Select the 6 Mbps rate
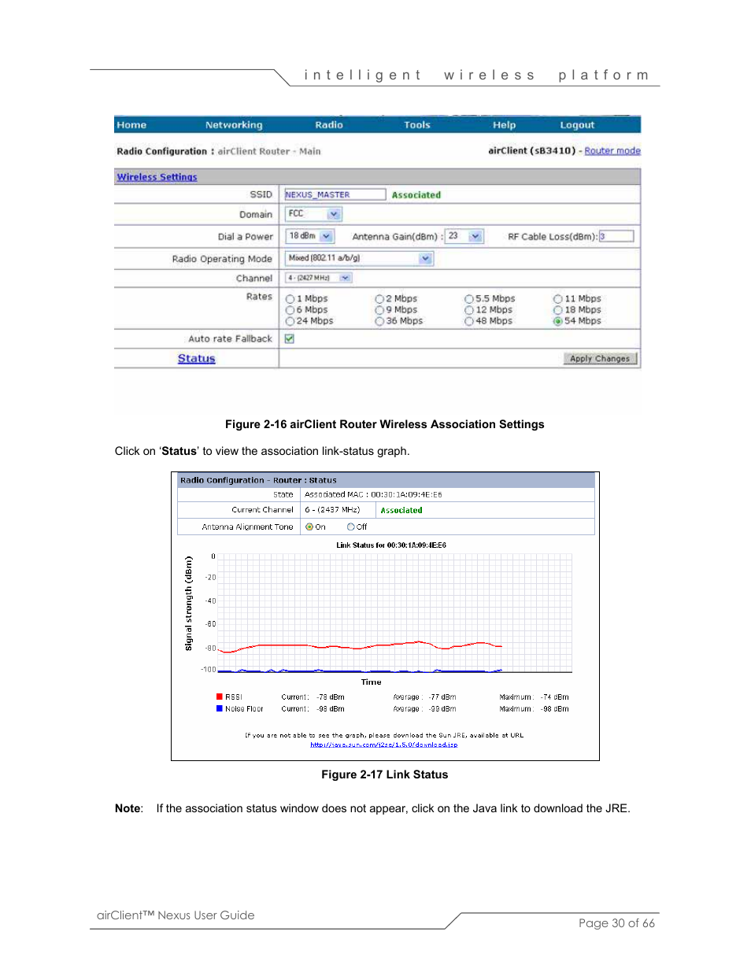Viewport: 751px width, 972px height. pos(290,310)
